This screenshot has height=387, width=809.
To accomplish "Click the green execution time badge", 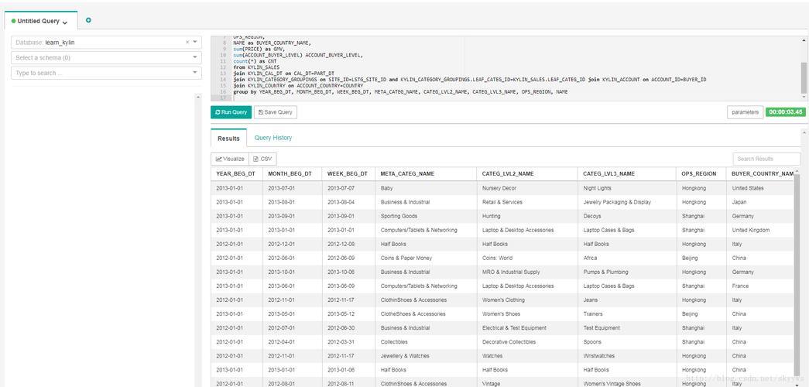I will pyautogui.click(x=785, y=112).
